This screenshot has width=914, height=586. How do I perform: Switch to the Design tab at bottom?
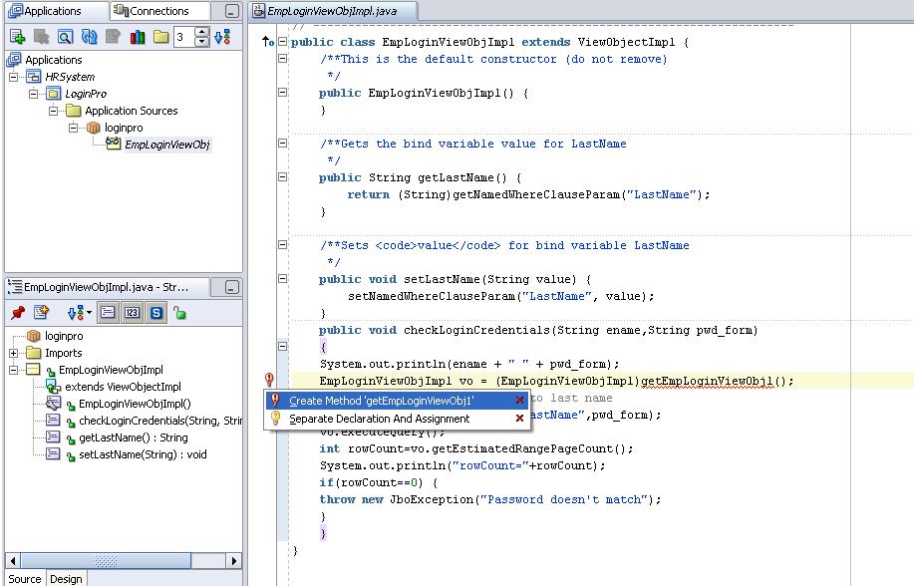66,579
